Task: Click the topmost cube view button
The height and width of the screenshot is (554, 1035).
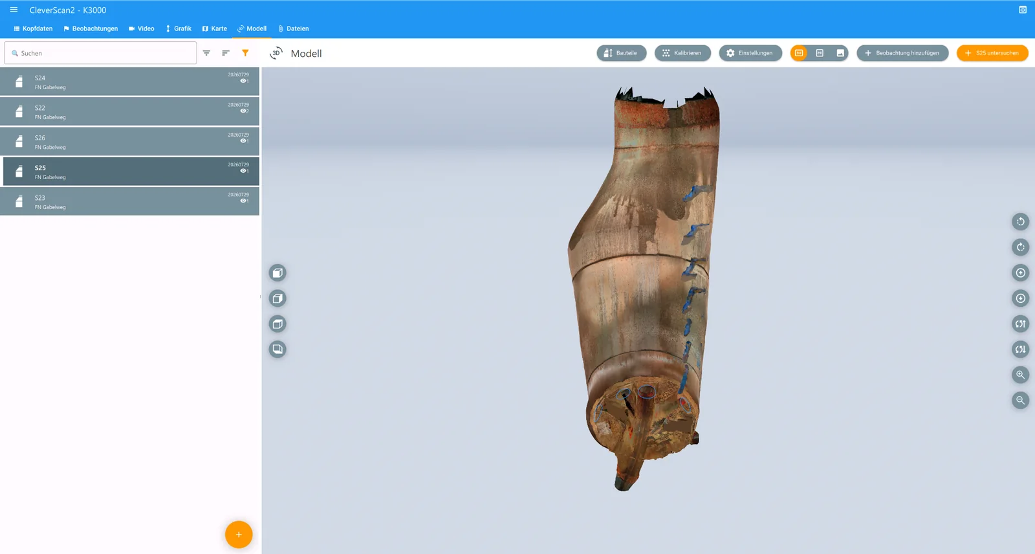Action: [278, 272]
